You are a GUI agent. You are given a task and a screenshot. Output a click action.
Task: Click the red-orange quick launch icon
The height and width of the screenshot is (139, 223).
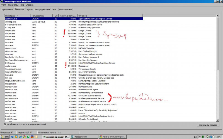click(32, 137)
